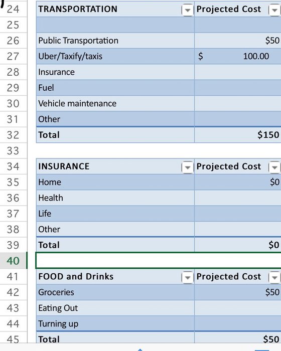Open the TRANSPORTATION column filter dropdown
The image size is (281, 351).
click(187, 10)
